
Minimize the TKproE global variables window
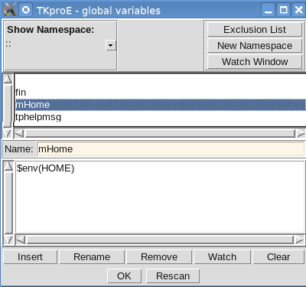(268, 10)
